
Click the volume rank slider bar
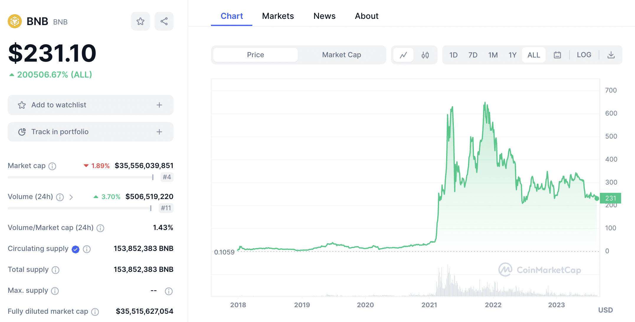[x=80, y=208]
